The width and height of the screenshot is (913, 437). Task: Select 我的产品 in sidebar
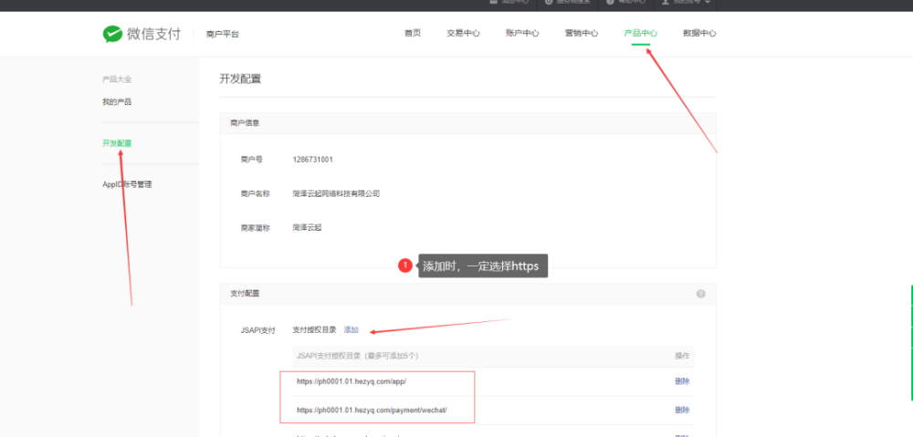pyautogui.click(x=117, y=102)
